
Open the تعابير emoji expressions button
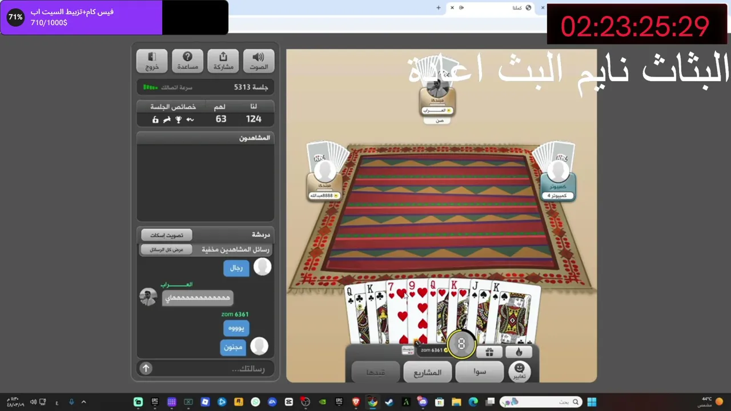(x=519, y=372)
